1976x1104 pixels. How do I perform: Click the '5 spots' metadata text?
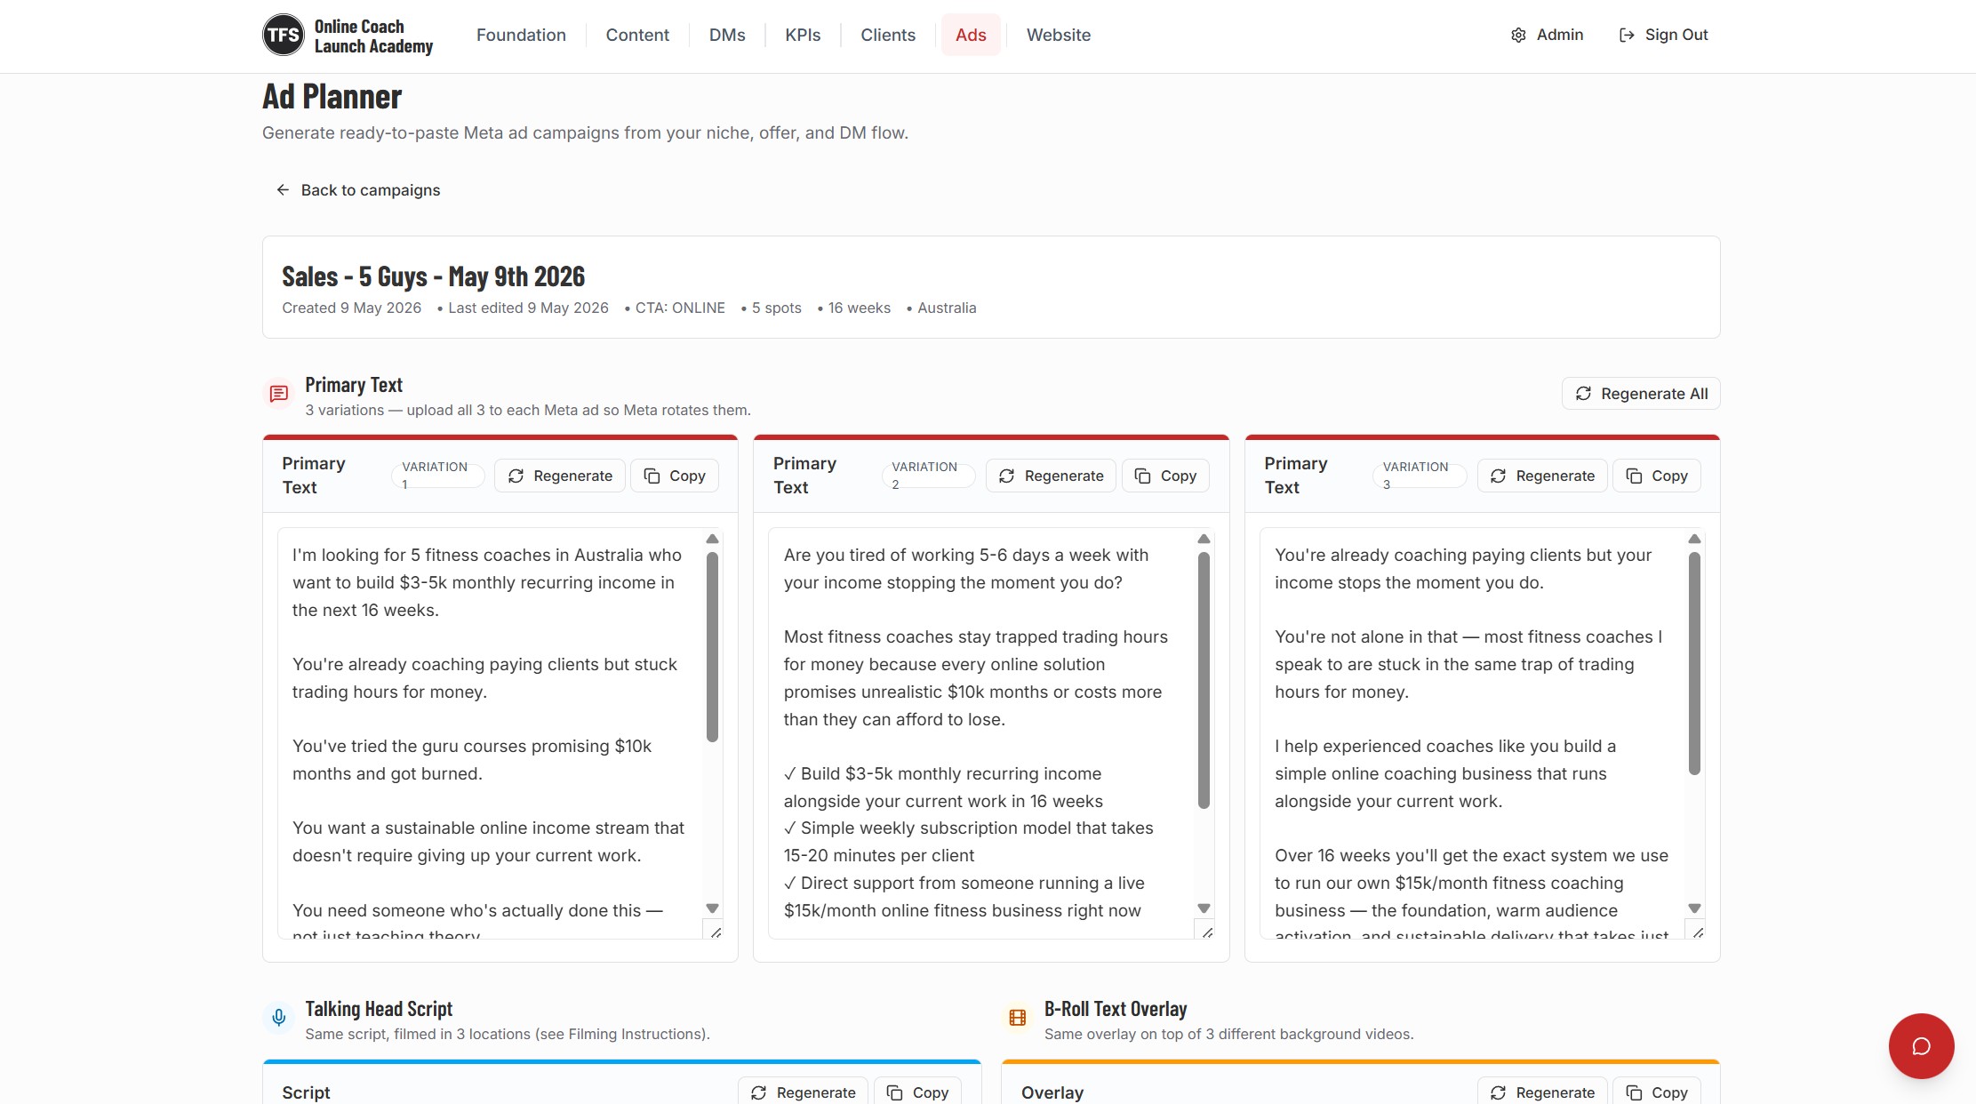coord(776,308)
